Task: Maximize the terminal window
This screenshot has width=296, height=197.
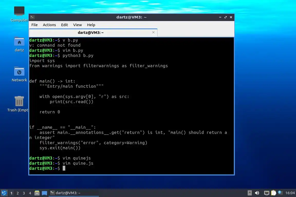Action: pos(226,17)
